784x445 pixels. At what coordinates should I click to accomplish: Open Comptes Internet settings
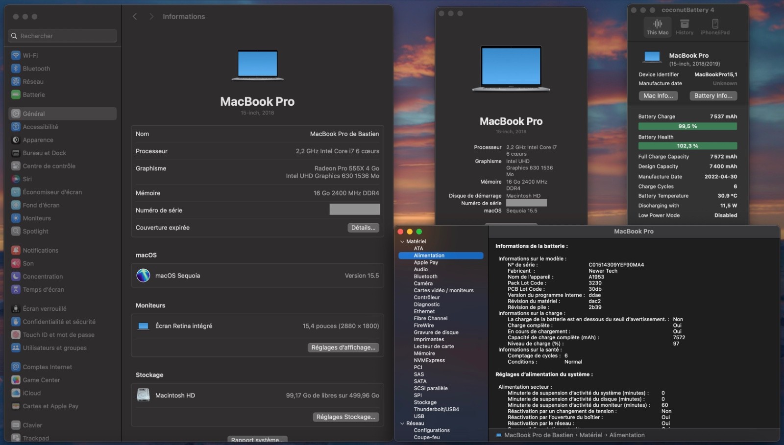tap(62, 367)
